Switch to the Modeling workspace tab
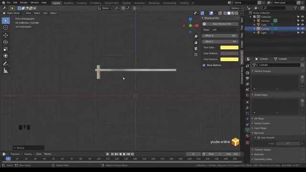The height and width of the screenshot is (172, 306). pyautogui.click(x=68, y=3)
